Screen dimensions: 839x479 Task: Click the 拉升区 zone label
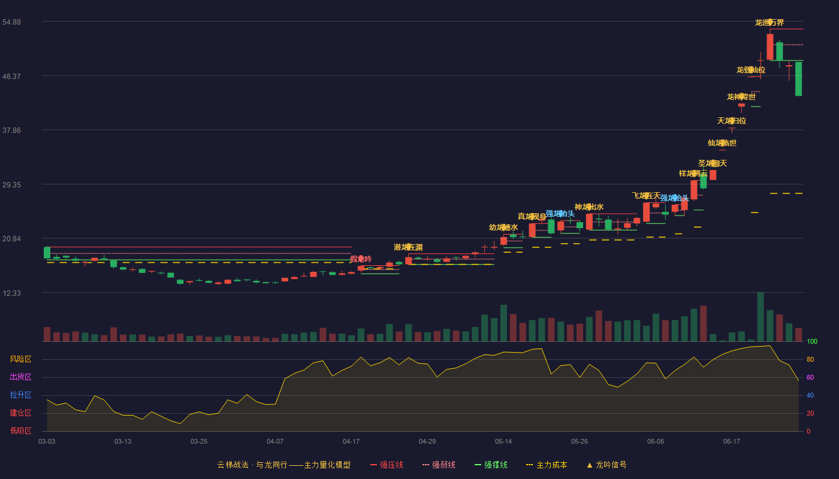21,395
